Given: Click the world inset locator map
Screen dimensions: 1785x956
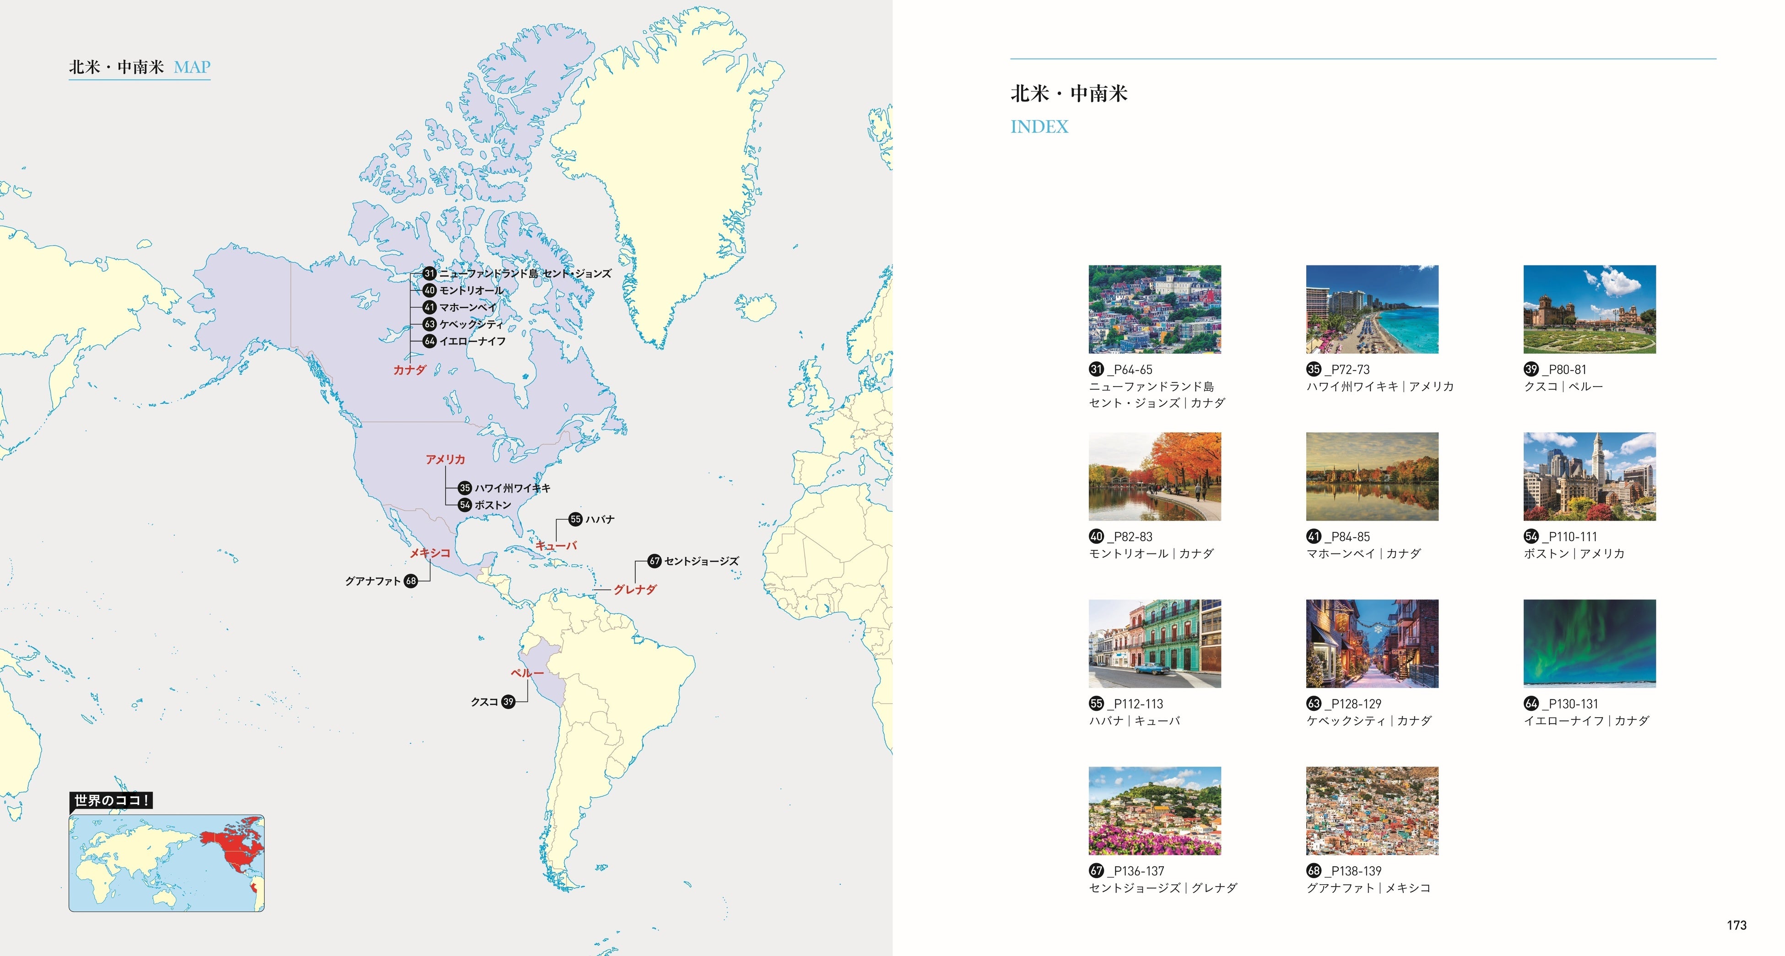Looking at the screenshot, I should pyautogui.click(x=166, y=863).
